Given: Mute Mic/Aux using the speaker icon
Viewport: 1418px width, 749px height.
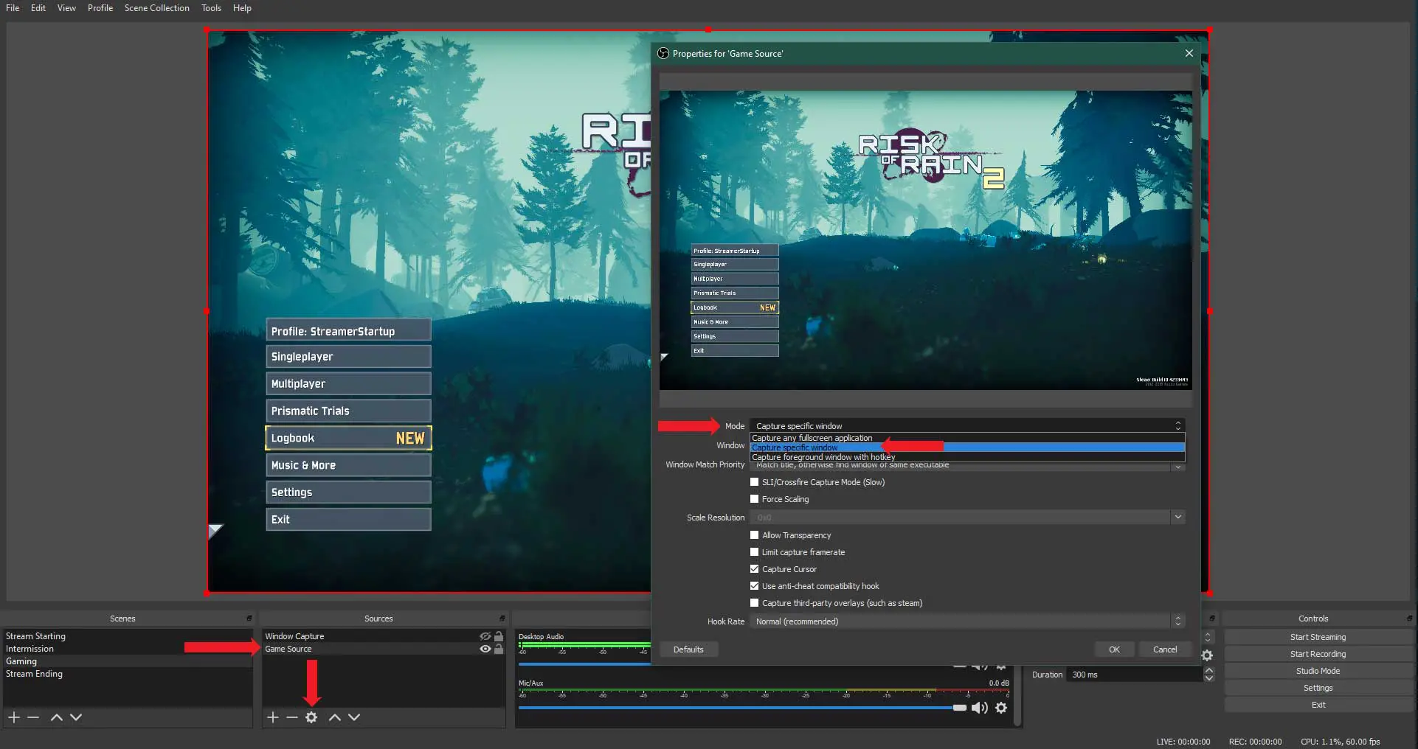Looking at the screenshot, I should (x=979, y=708).
